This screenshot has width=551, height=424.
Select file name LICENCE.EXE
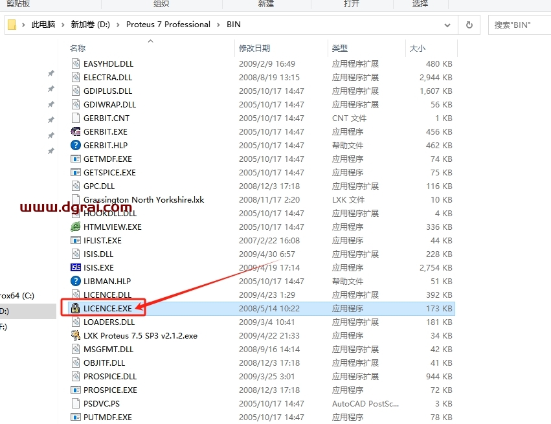click(x=107, y=308)
